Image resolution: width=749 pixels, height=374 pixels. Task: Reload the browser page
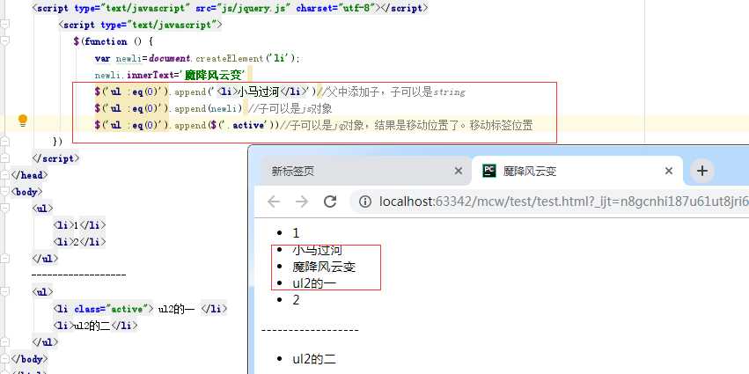click(330, 202)
